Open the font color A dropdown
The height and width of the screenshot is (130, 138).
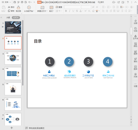tap(83, 11)
